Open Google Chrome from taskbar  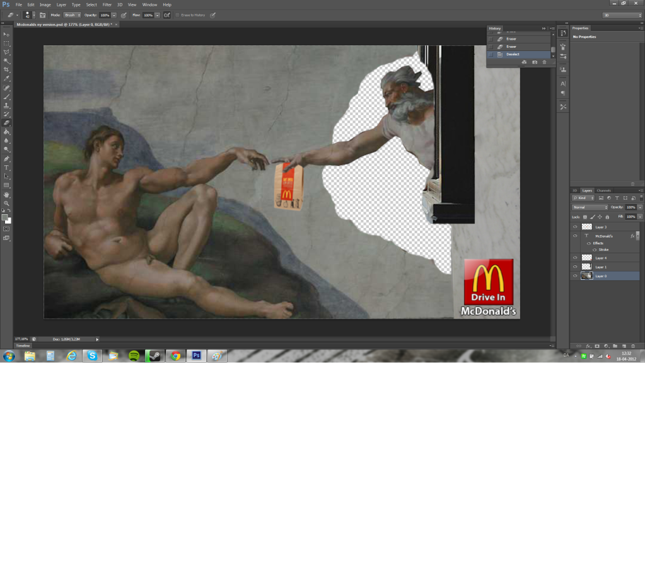(176, 356)
